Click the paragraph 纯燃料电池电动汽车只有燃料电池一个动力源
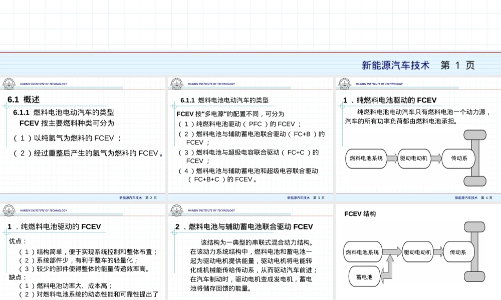 (418, 116)
